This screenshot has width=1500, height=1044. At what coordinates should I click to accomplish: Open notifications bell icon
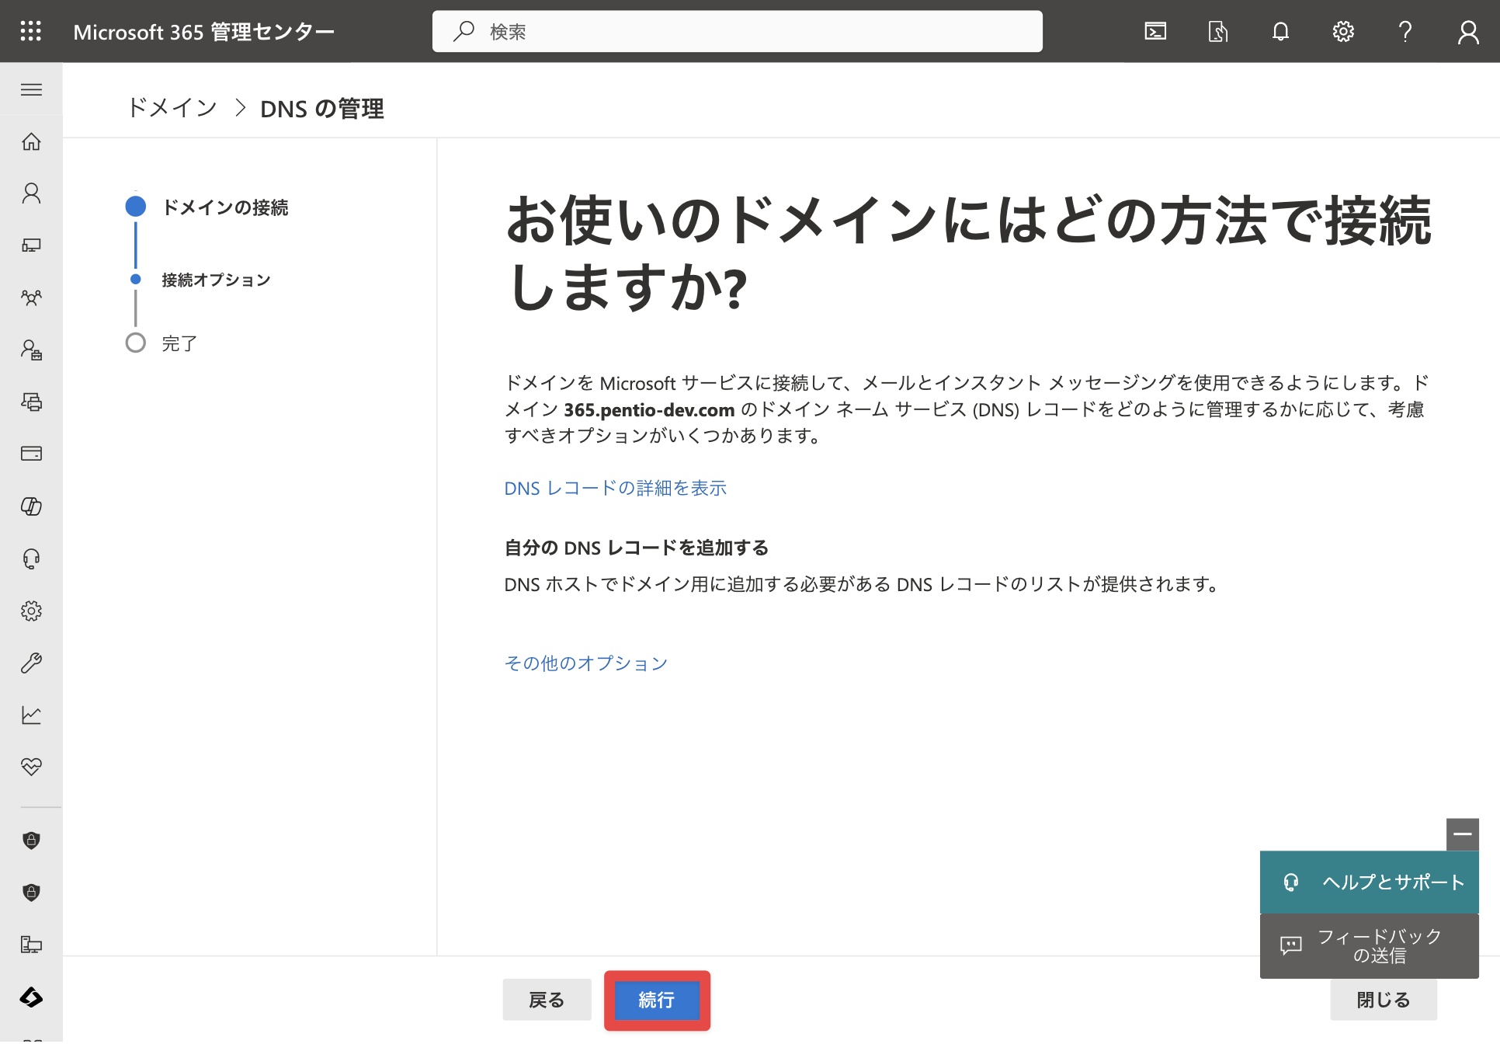click(x=1280, y=31)
